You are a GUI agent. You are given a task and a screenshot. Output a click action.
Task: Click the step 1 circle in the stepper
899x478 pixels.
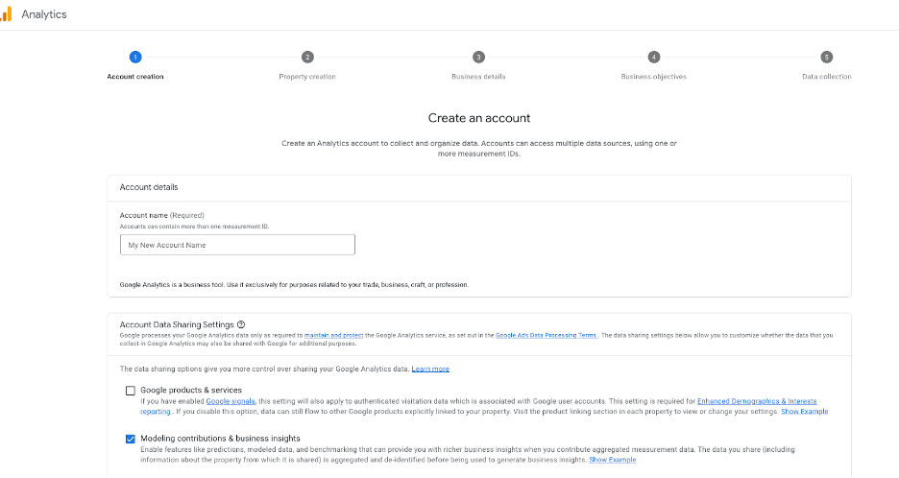(135, 58)
